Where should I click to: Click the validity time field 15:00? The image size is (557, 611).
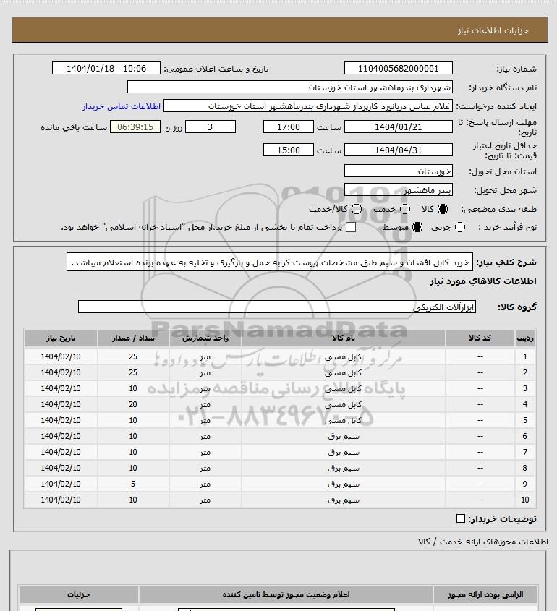pyautogui.click(x=289, y=150)
